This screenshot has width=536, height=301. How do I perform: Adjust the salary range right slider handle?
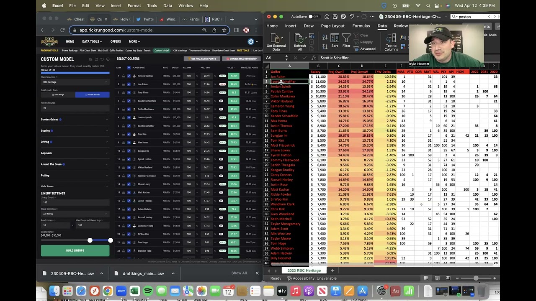[110, 240]
